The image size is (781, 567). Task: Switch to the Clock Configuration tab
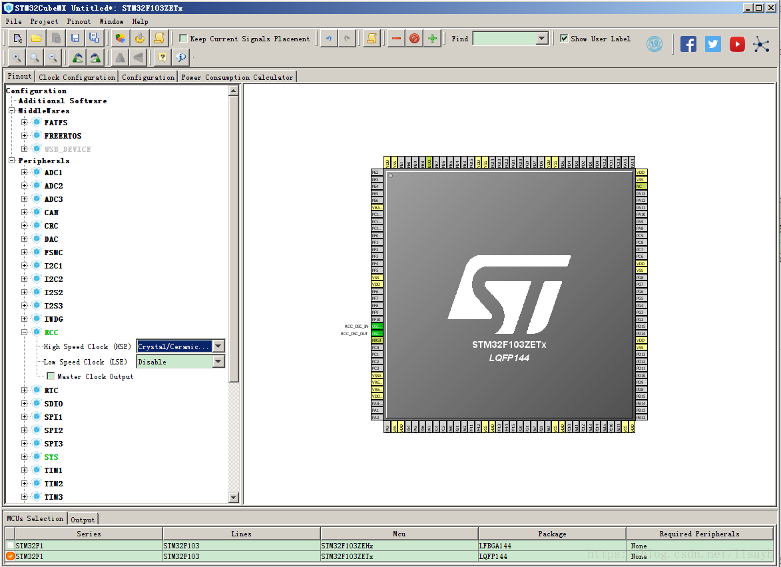[x=77, y=77]
